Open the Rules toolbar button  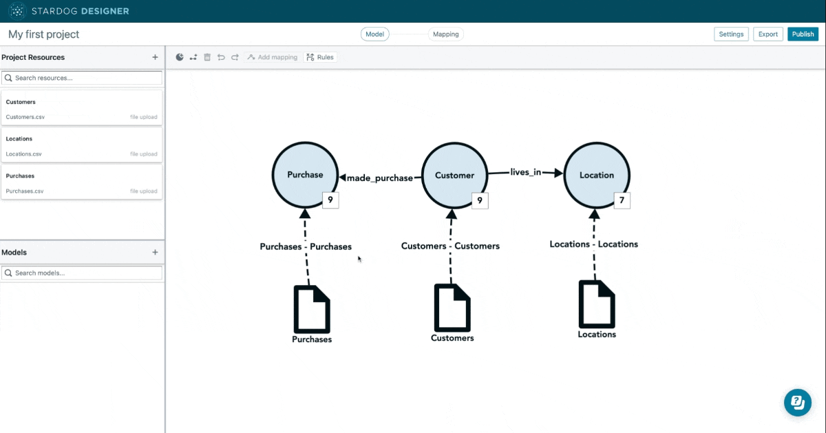pyautogui.click(x=320, y=57)
